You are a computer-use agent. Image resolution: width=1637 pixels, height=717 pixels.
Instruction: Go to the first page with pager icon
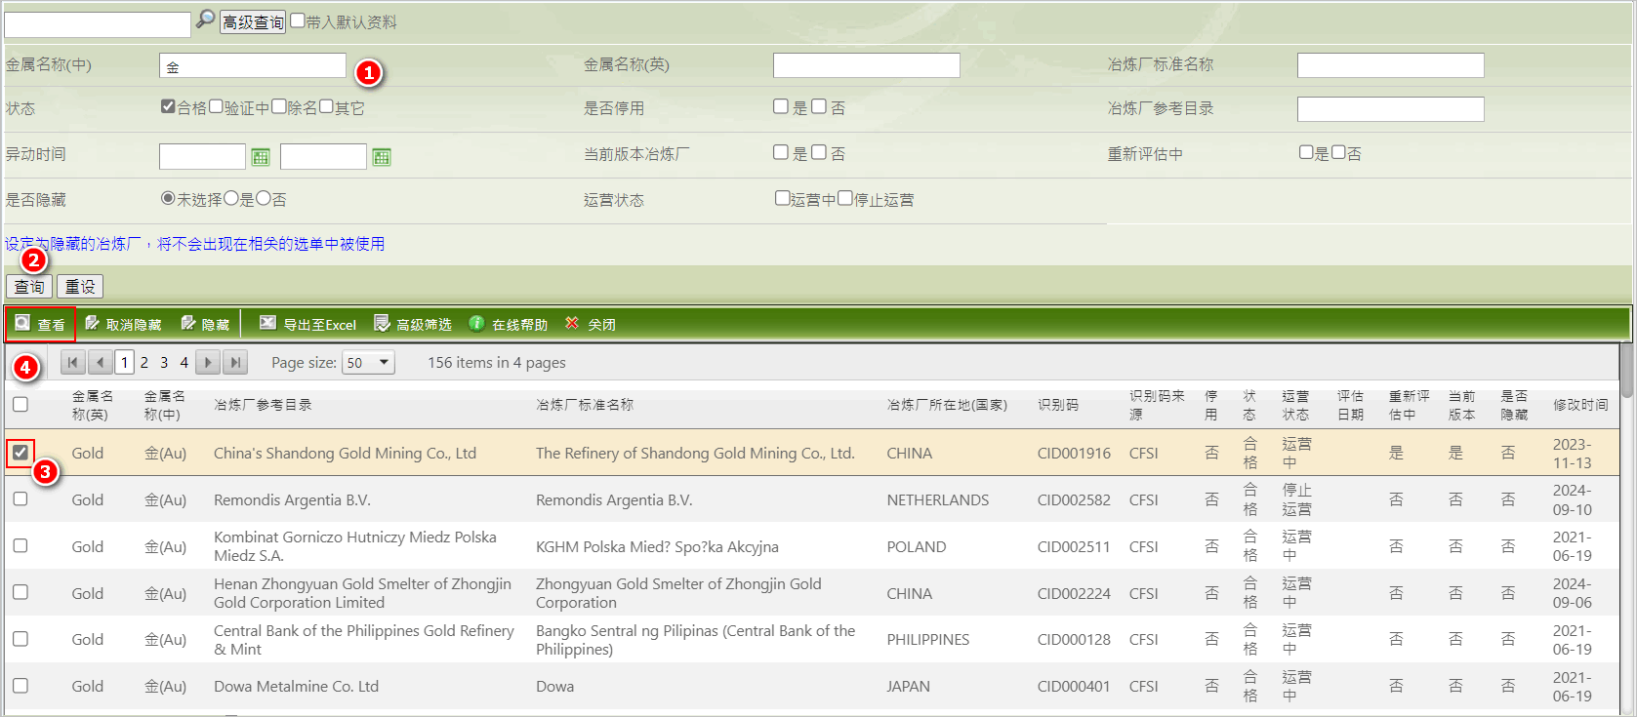[x=73, y=363]
